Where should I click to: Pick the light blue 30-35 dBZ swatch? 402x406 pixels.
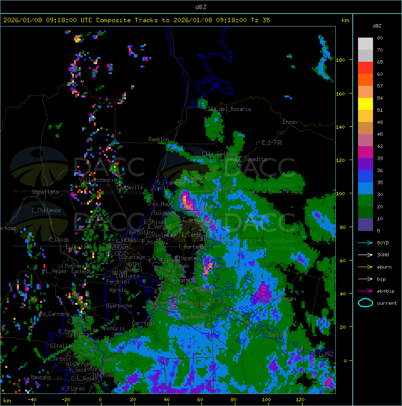(x=365, y=188)
